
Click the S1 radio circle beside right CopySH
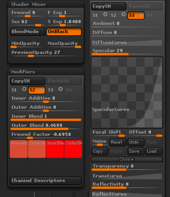click(105, 14)
